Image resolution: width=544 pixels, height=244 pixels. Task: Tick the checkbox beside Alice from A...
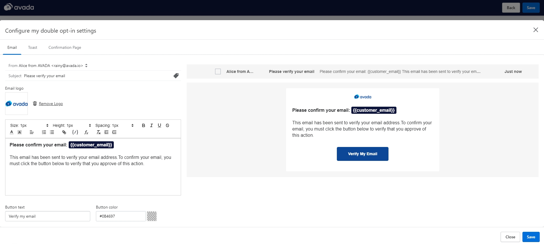218,71
